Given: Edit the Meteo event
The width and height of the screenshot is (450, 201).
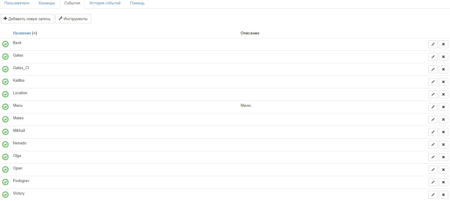Looking at the screenshot, I should 433,120.
